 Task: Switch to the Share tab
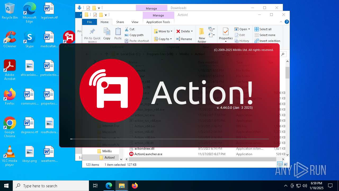[120, 22]
